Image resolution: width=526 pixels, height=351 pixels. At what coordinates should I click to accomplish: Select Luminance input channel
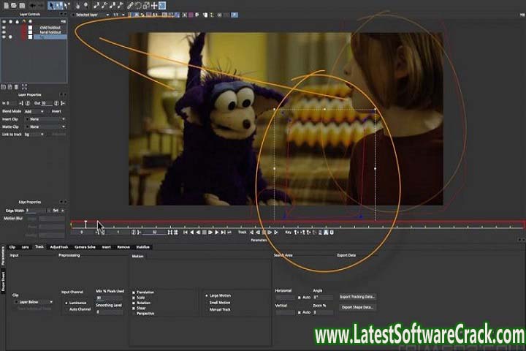(x=66, y=303)
